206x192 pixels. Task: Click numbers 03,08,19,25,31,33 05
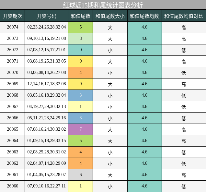point(47,61)
